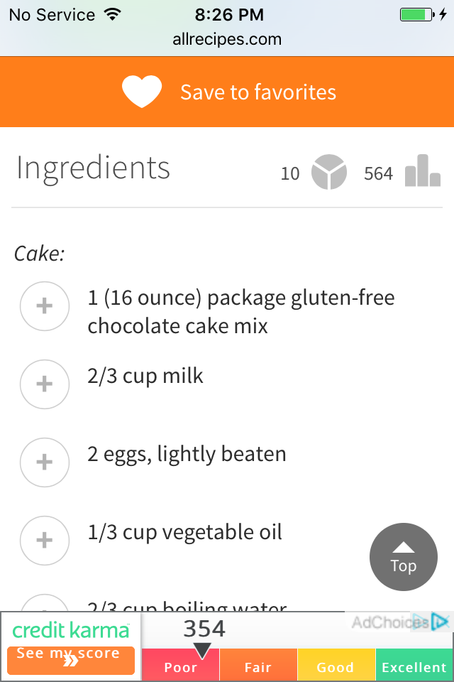Tap the battery icon in status bar
Image resolution: width=454 pixels, height=682 pixels.
pyautogui.click(x=416, y=14)
